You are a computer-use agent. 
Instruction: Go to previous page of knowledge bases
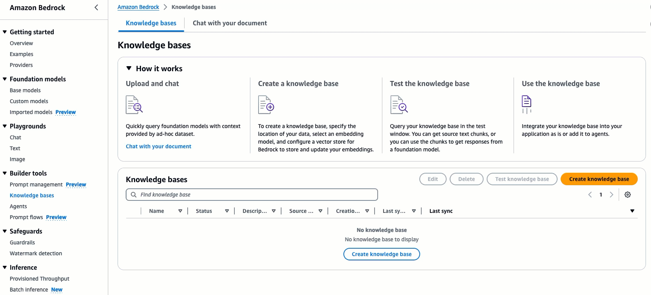coord(590,195)
